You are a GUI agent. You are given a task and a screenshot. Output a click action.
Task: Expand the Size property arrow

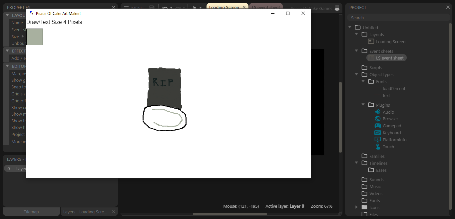23,37
